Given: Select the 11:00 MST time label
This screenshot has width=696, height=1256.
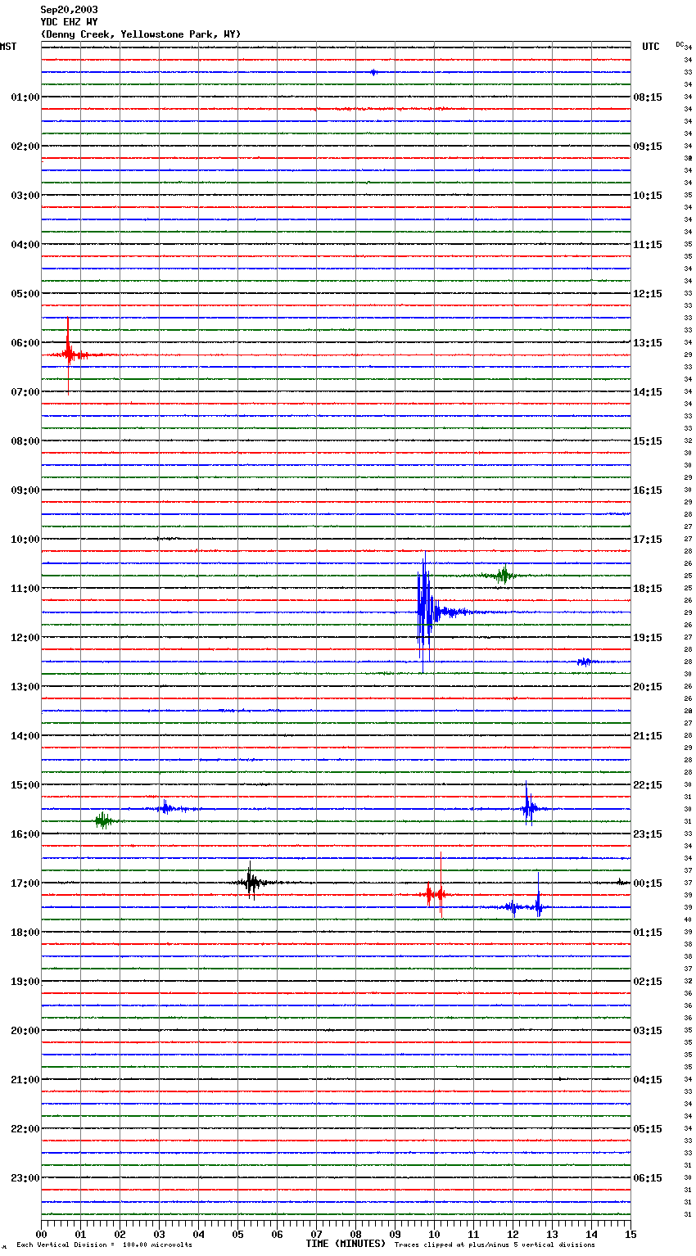Looking at the screenshot, I should tap(25, 589).
